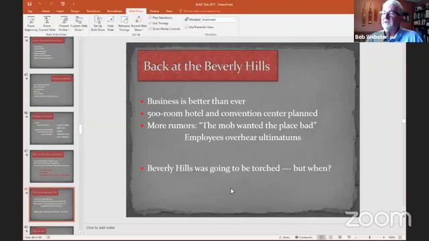Switch to the Insert tab
The width and height of the screenshot is (429, 241).
pyautogui.click(x=60, y=11)
